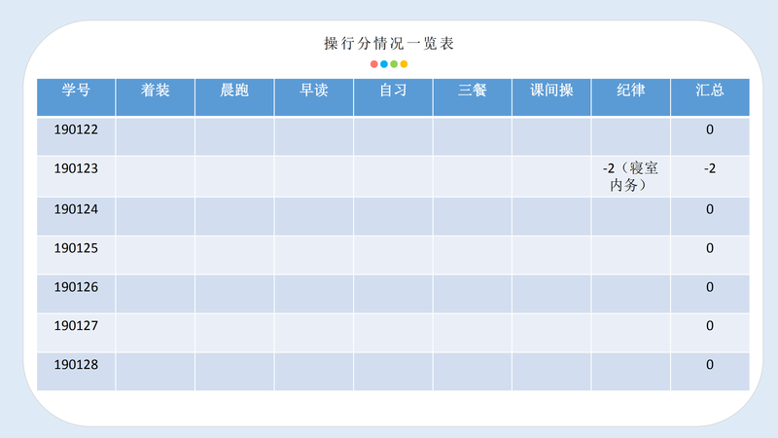Screen dimensions: 778x438
Task: Click the -2 total for 190123
Action: click(x=710, y=168)
